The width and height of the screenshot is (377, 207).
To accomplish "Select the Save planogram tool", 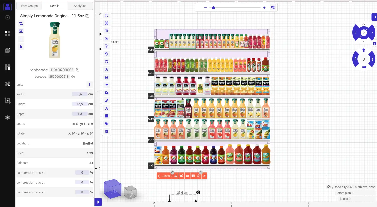I will coord(106,15).
